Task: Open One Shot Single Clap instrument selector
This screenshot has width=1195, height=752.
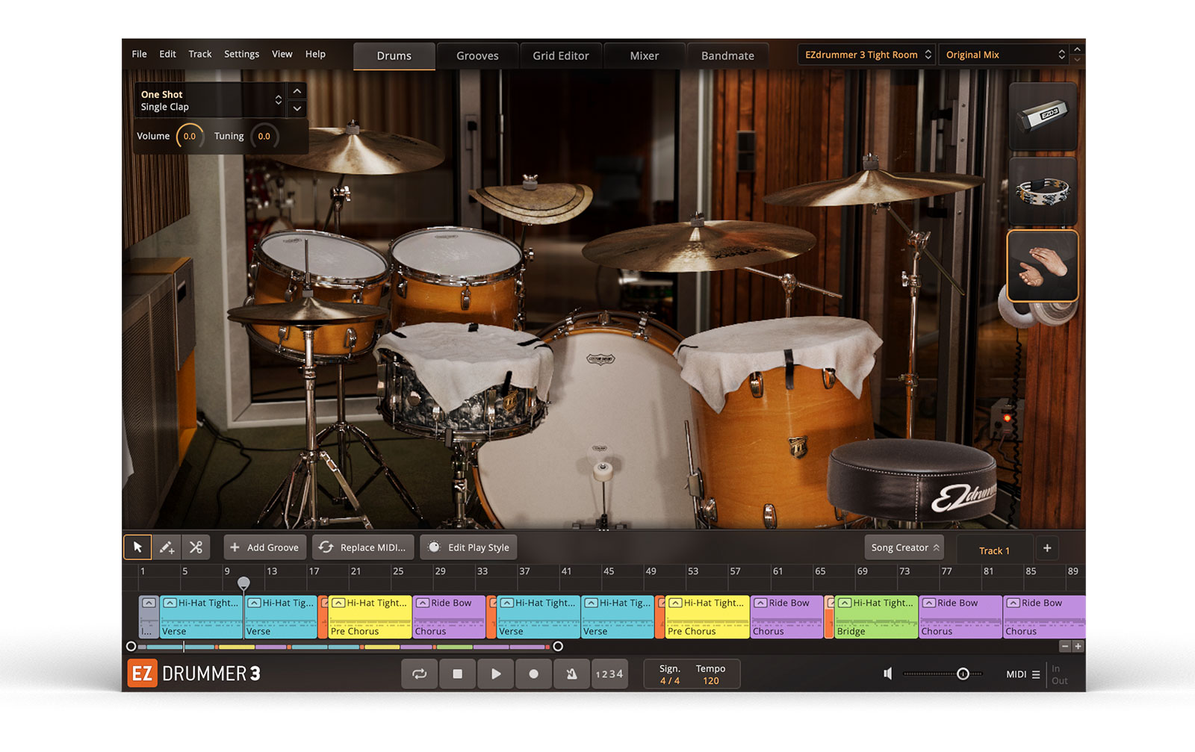Action: (210, 100)
